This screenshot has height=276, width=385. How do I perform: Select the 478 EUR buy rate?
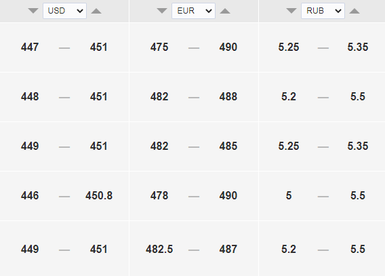pos(159,196)
